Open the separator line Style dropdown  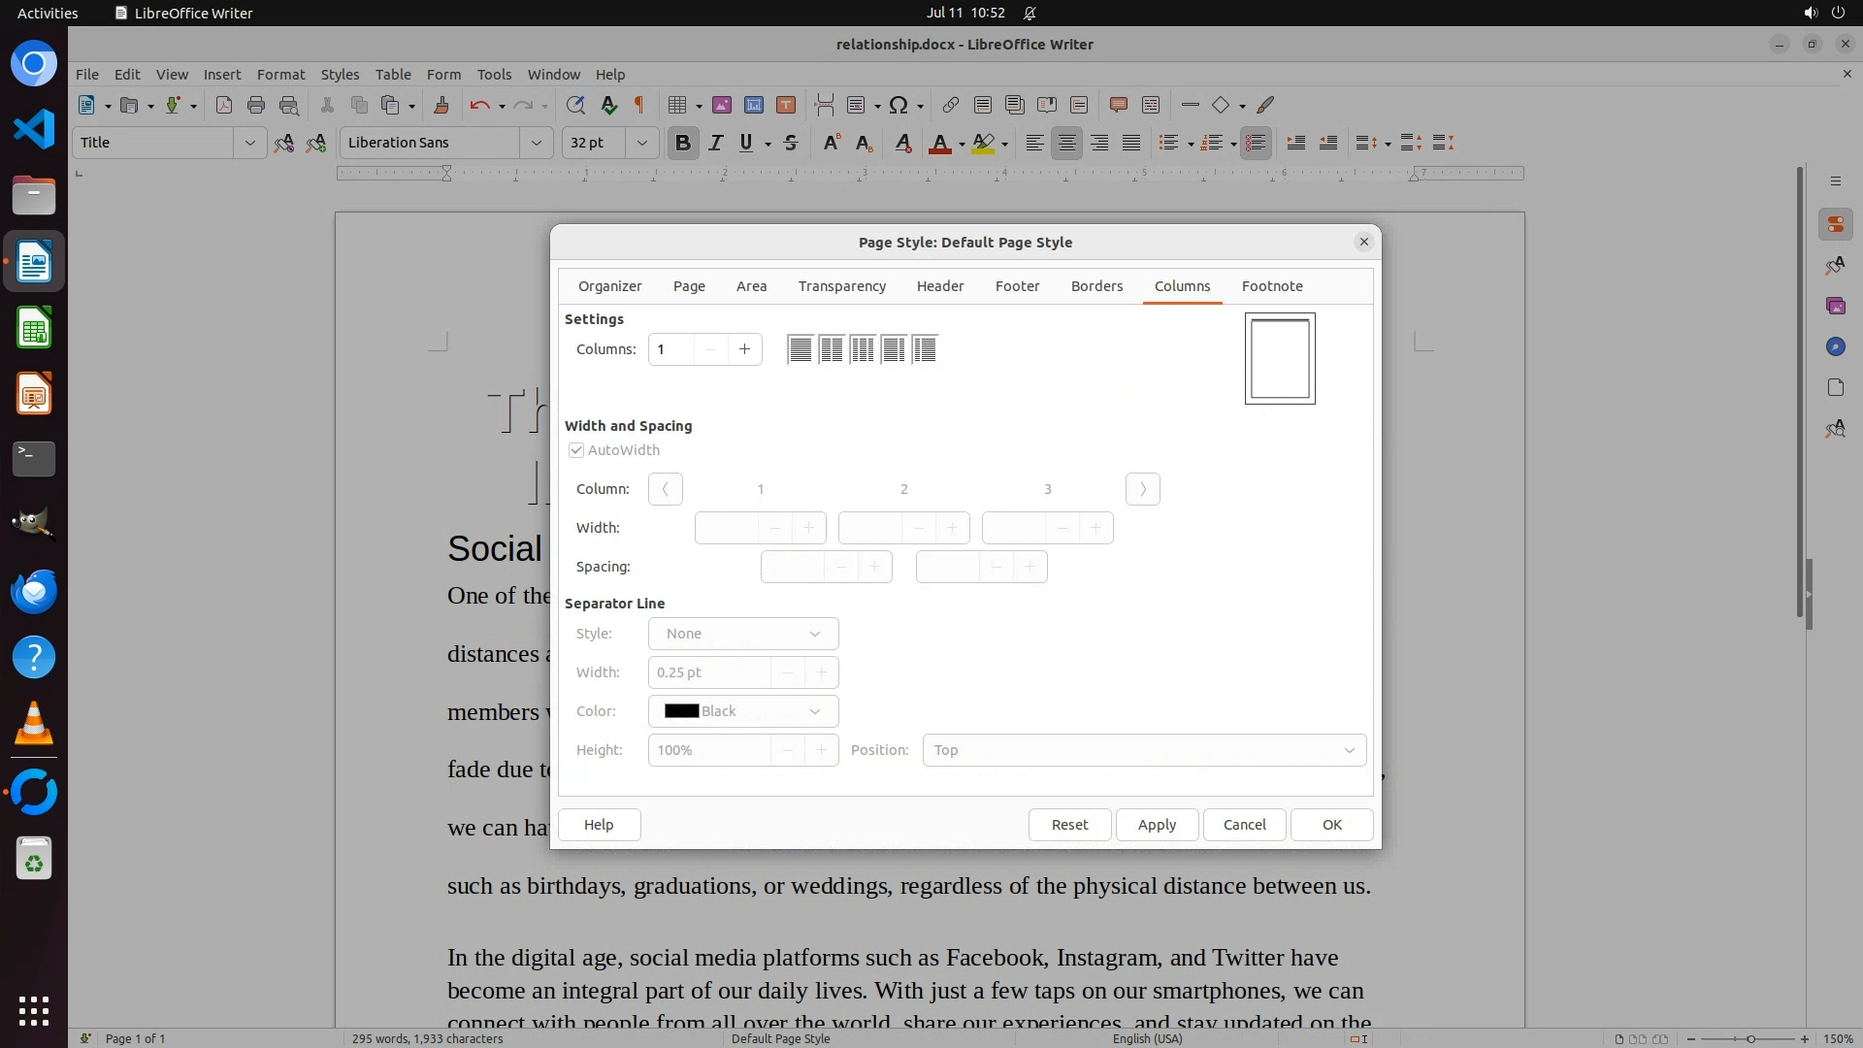743,634
